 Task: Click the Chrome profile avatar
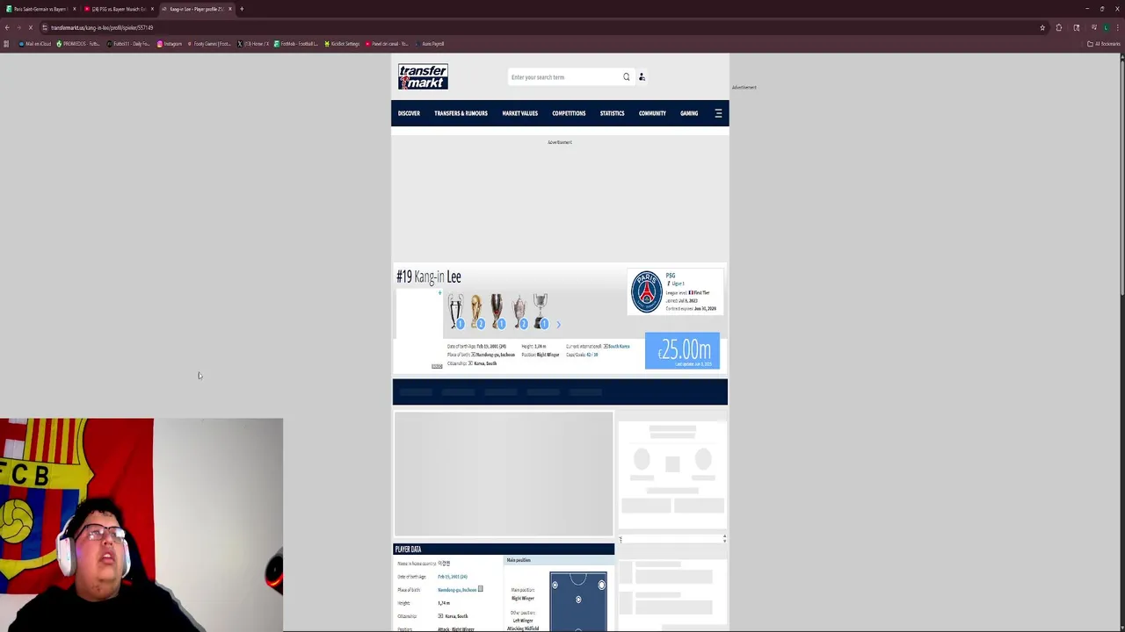1106,27
